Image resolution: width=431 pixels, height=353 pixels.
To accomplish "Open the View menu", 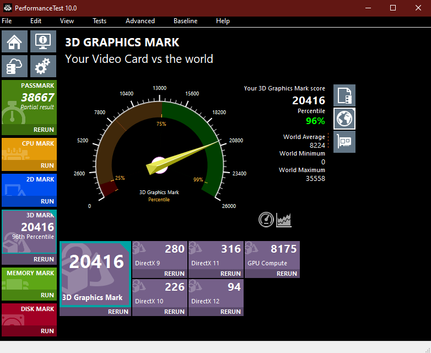I will click(x=67, y=21).
